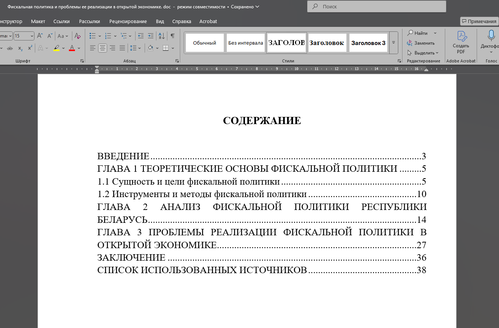Screen dimensions: 499x328
Task: Open Примечания comments pane
Action: 479,21
